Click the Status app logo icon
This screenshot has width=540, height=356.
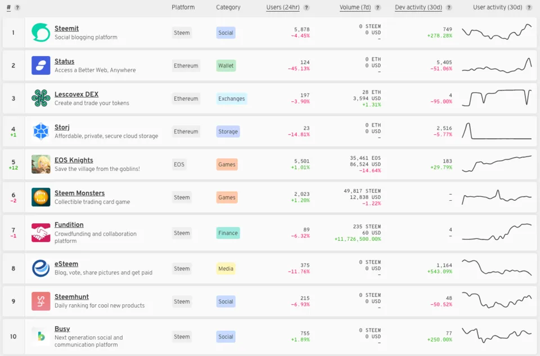pos(40,65)
